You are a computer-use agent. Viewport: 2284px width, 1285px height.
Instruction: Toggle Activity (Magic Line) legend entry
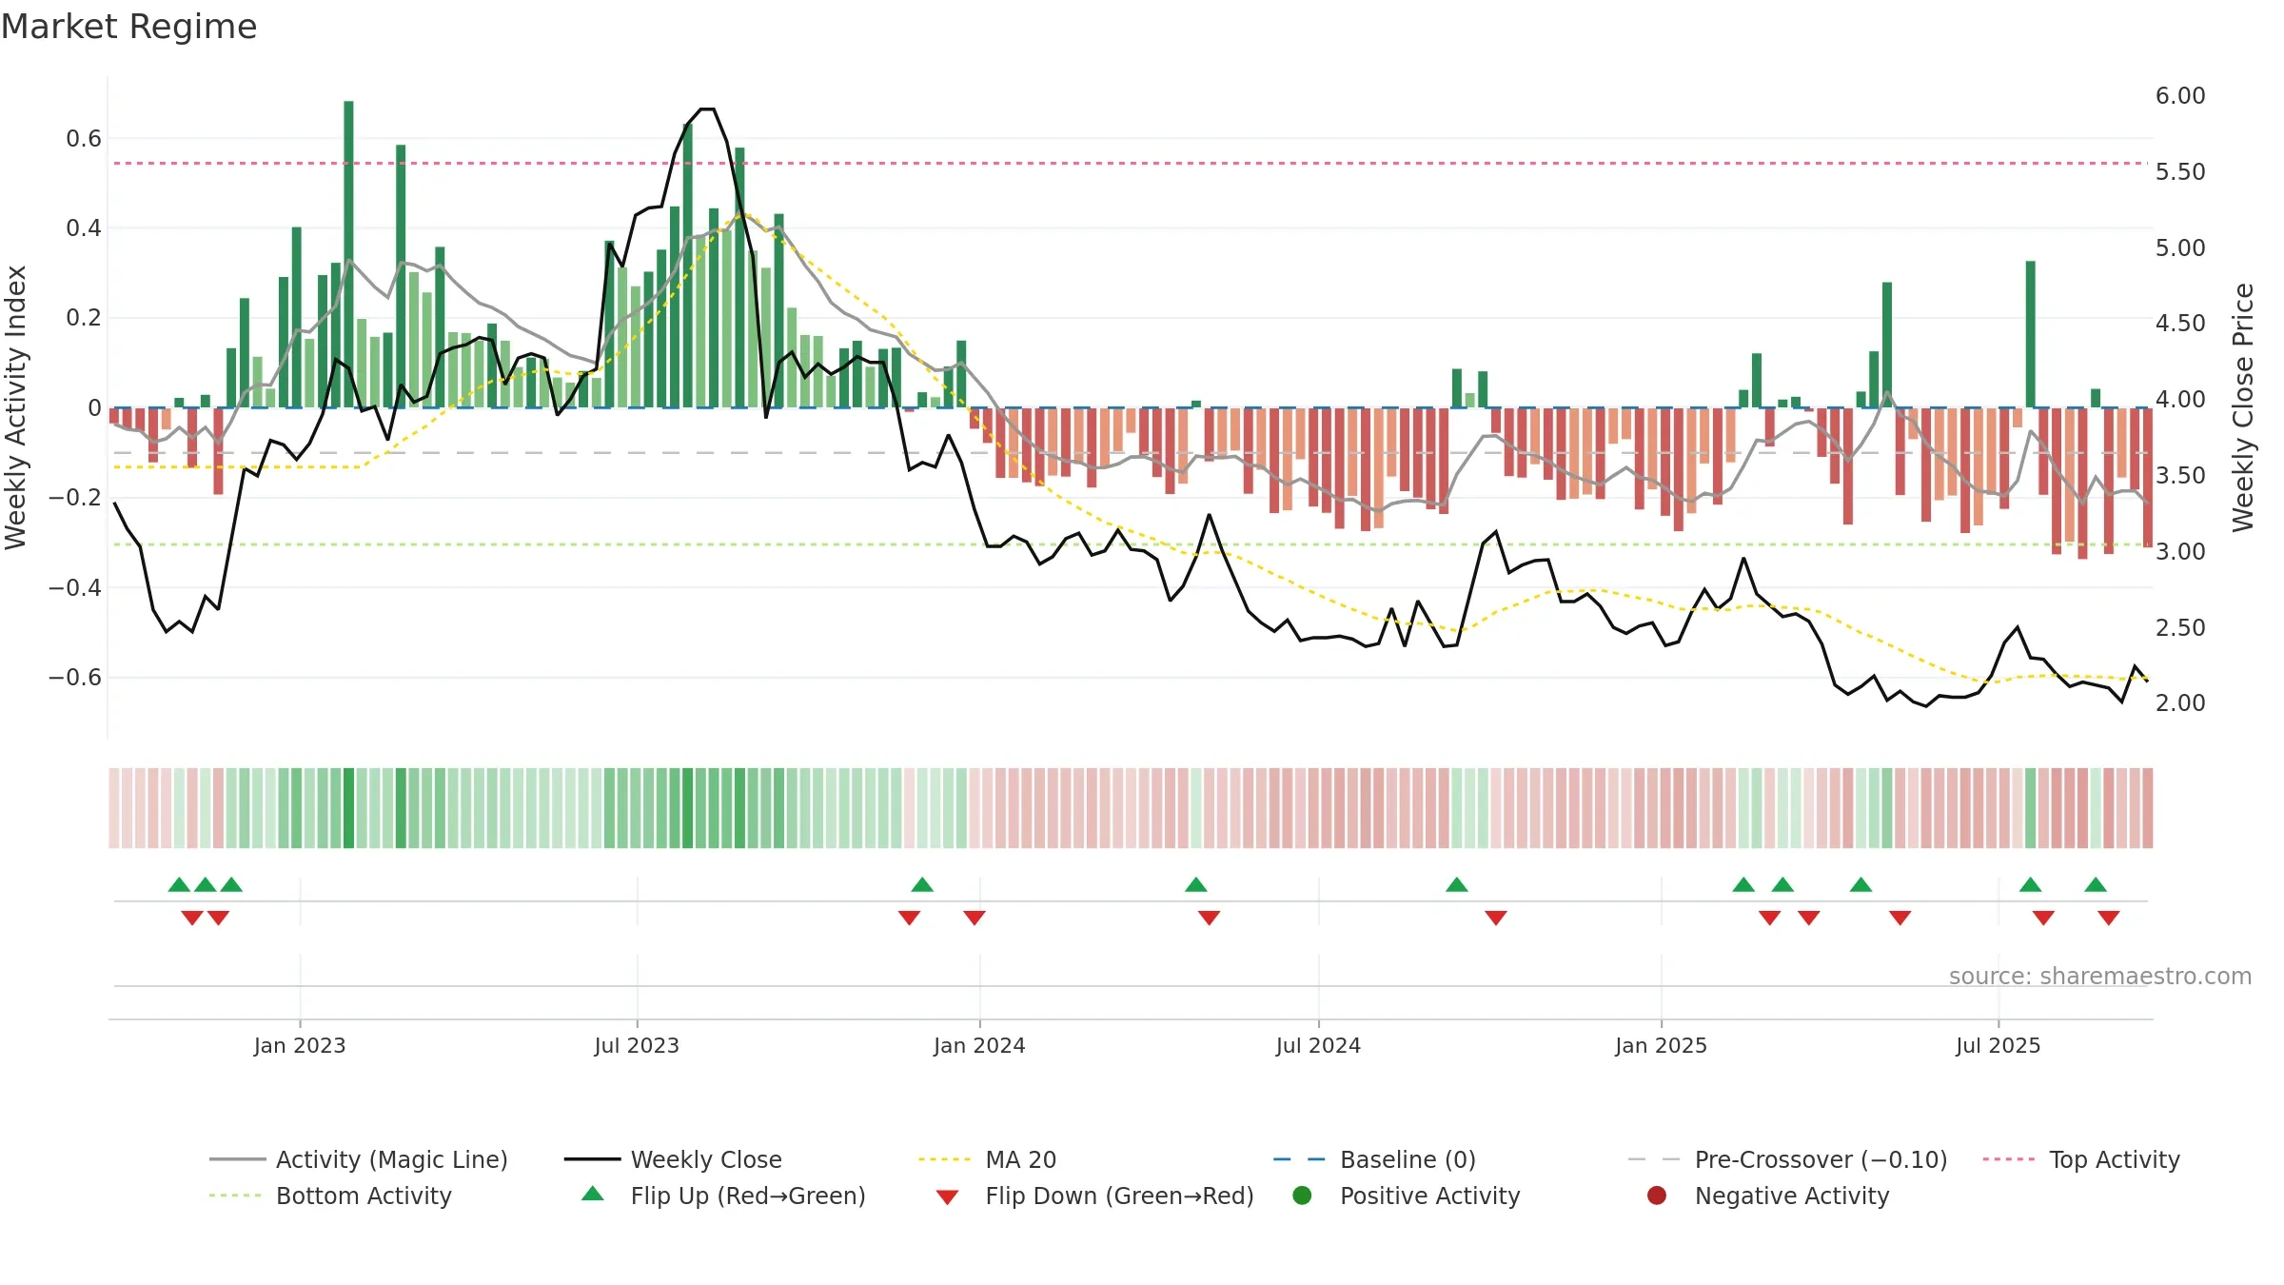tap(359, 1159)
